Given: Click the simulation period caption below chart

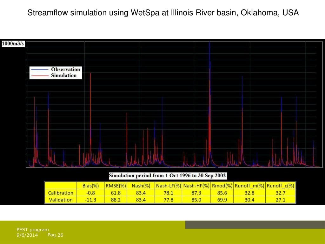Looking at the screenshot, I should 167,176.
